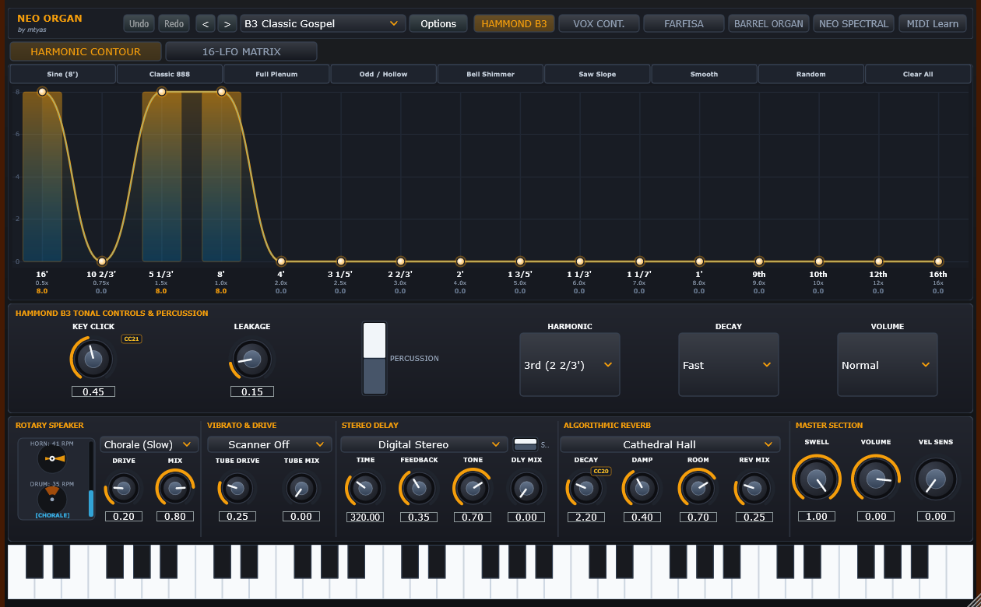
Task: Click the Key Click value field 0.45
Action: 93,391
